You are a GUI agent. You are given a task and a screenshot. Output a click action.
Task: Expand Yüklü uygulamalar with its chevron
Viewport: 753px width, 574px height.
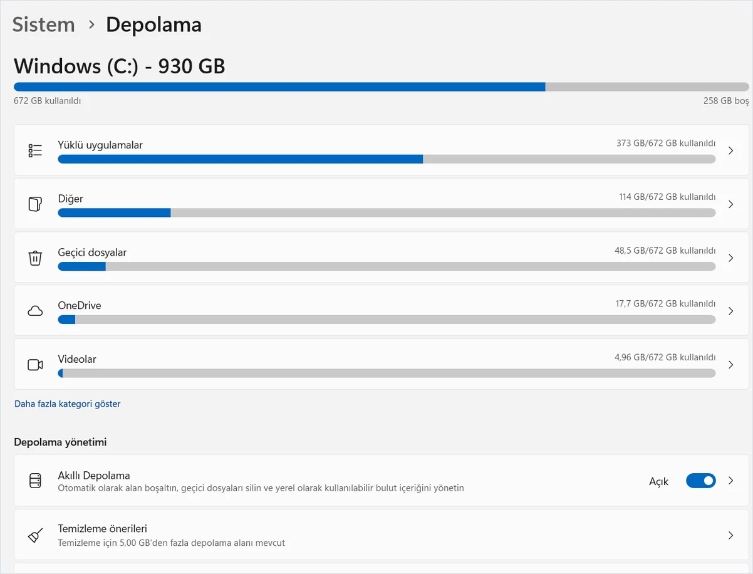coord(730,150)
